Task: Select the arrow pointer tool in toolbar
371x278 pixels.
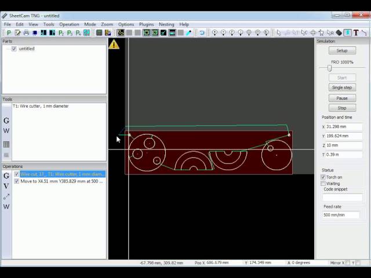Action: coord(279,32)
